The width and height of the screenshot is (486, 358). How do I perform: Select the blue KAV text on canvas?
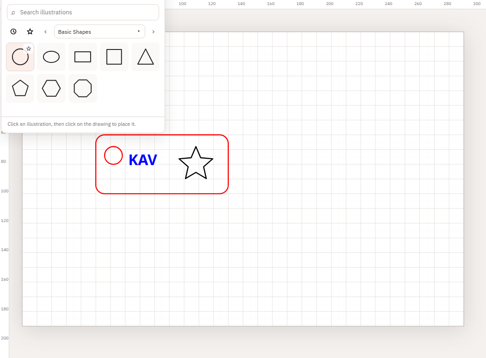pos(143,160)
